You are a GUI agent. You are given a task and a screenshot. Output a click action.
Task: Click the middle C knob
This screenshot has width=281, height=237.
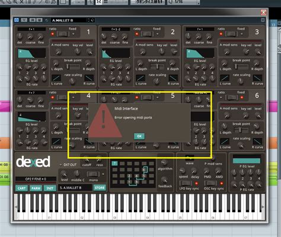tap(77, 174)
